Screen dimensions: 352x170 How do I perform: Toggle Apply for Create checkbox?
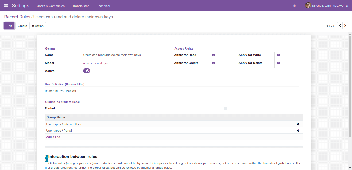[x=214, y=63]
